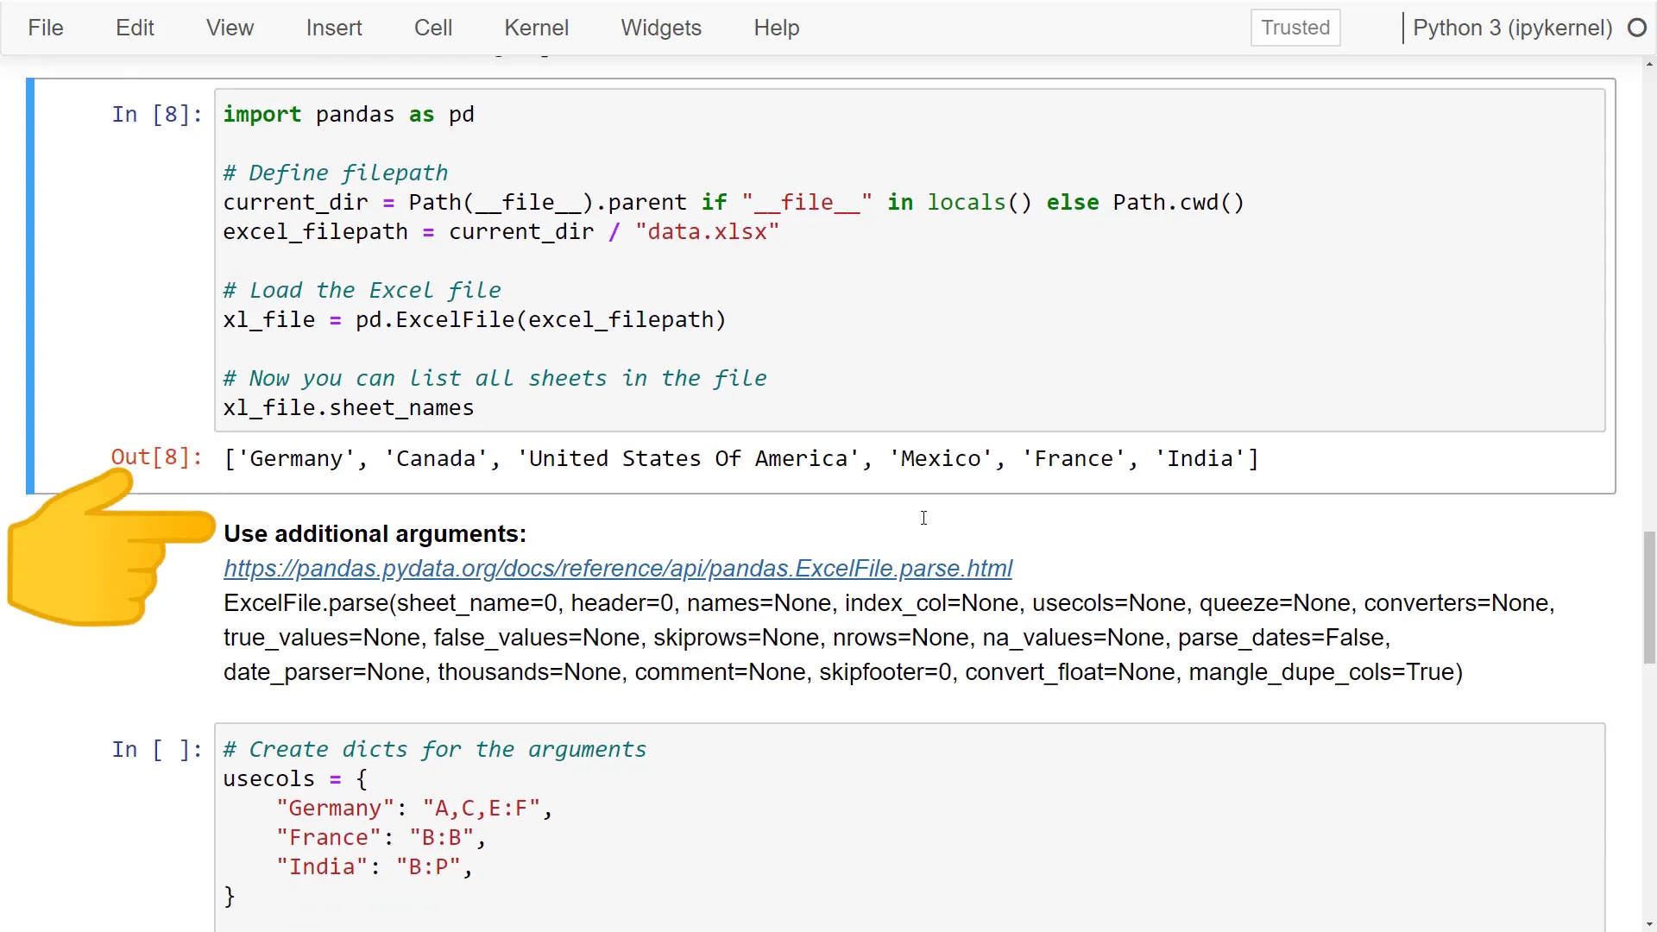Select the Python 3 (ipykernel) kernel name
This screenshot has width=1657, height=932.
[x=1513, y=28]
